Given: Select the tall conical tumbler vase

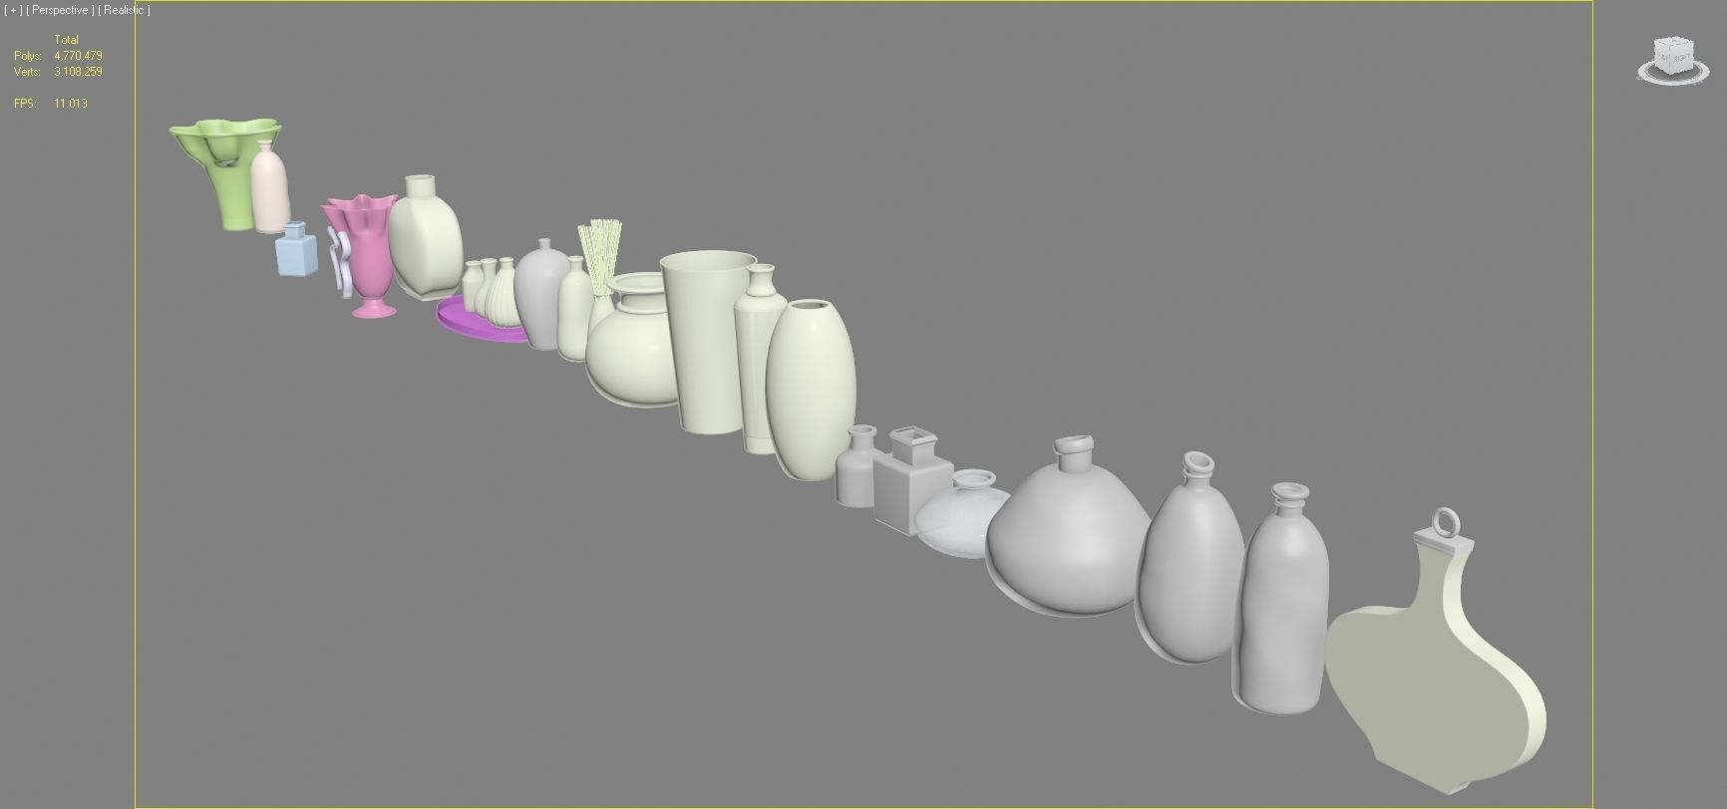Looking at the screenshot, I should point(707,341).
